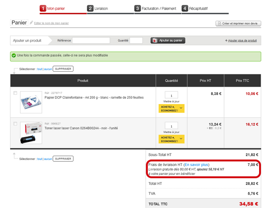Select 'tout' link above product table

pyautogui.click(x=40, y=69)
